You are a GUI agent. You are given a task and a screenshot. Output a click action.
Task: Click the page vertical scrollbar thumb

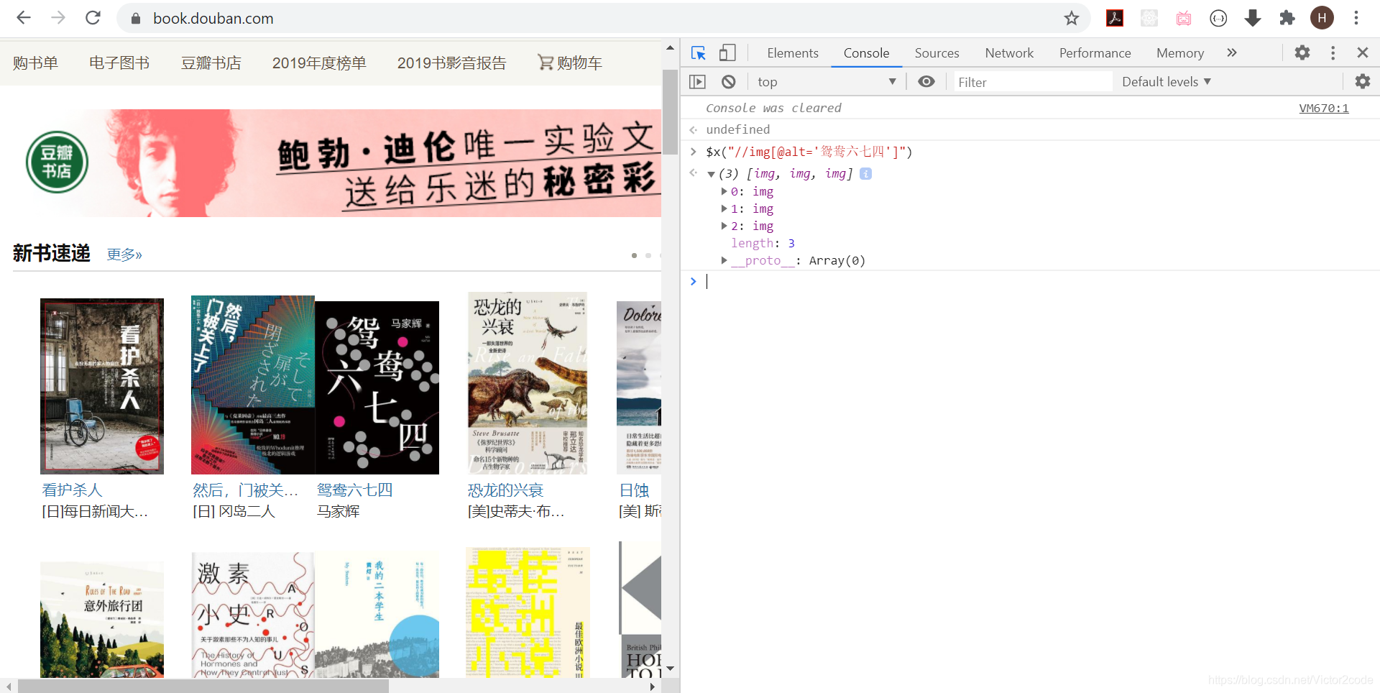coord(670,111)
